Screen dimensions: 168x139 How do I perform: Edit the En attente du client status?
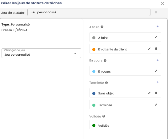coord(149,49)
